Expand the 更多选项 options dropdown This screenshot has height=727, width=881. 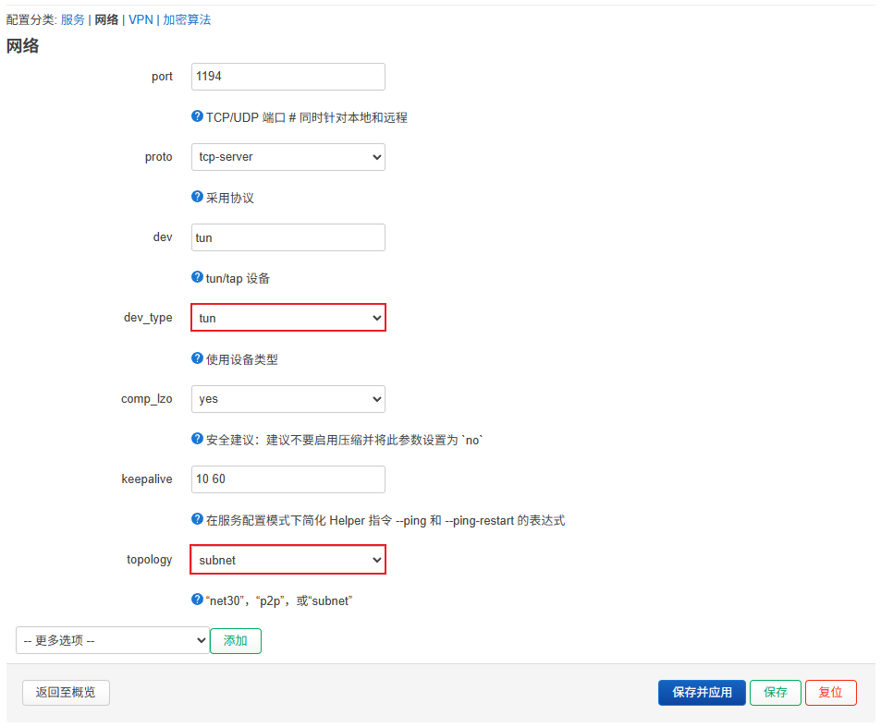pyautogui.click(x=111, y=640)
